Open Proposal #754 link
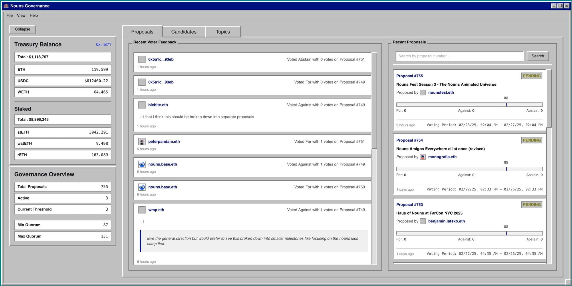The width and height of the screenshot is (572, 286). [410, 140]
